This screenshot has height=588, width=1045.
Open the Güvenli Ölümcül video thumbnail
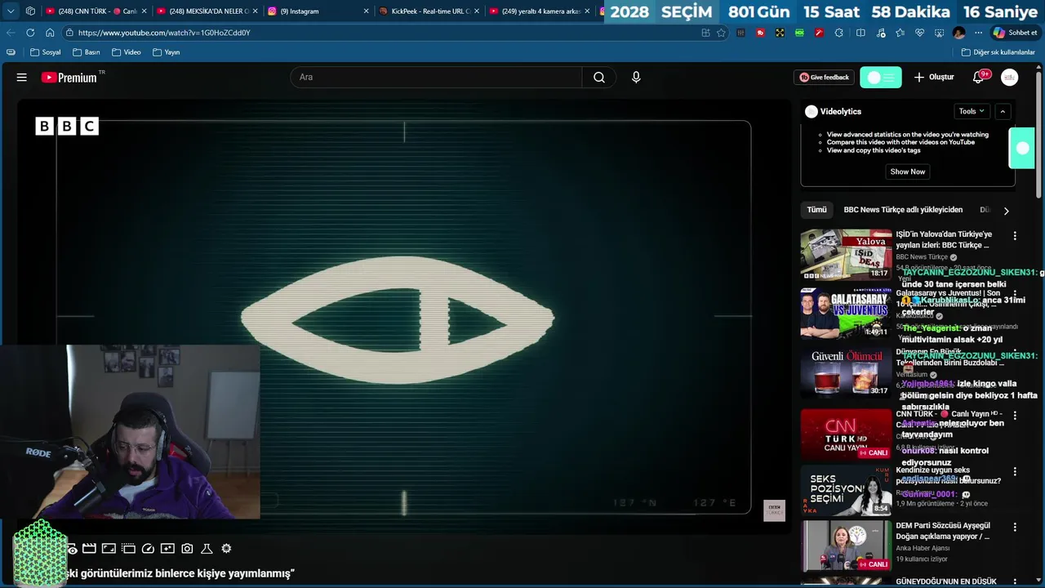click(x=846, y=373)
